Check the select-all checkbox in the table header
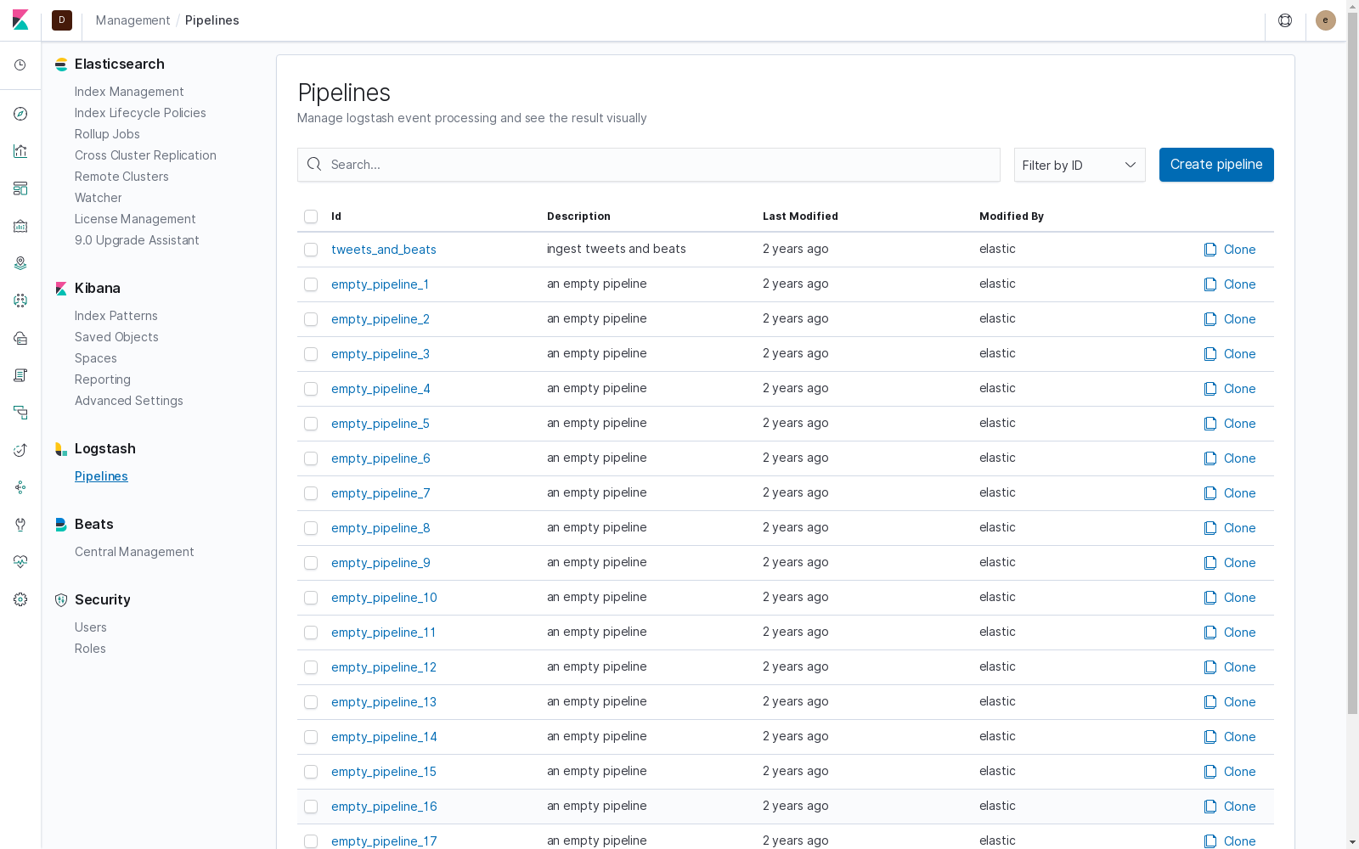This screenshot has height=849, width=1359. [311, 216]
